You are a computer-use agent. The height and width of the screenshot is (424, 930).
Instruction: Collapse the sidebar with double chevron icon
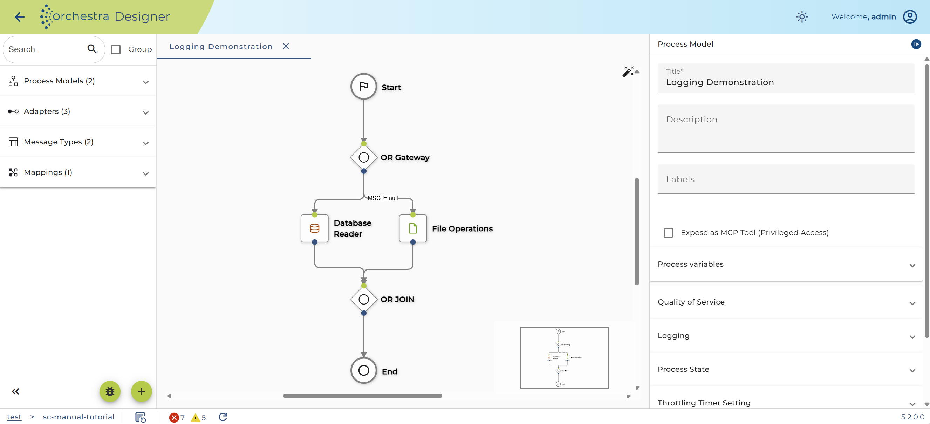[15, 391]
